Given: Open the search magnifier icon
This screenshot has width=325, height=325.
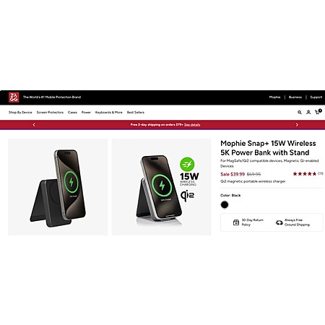Looking at the screenshot, I should pyautogui.click(x=300, y=112).
